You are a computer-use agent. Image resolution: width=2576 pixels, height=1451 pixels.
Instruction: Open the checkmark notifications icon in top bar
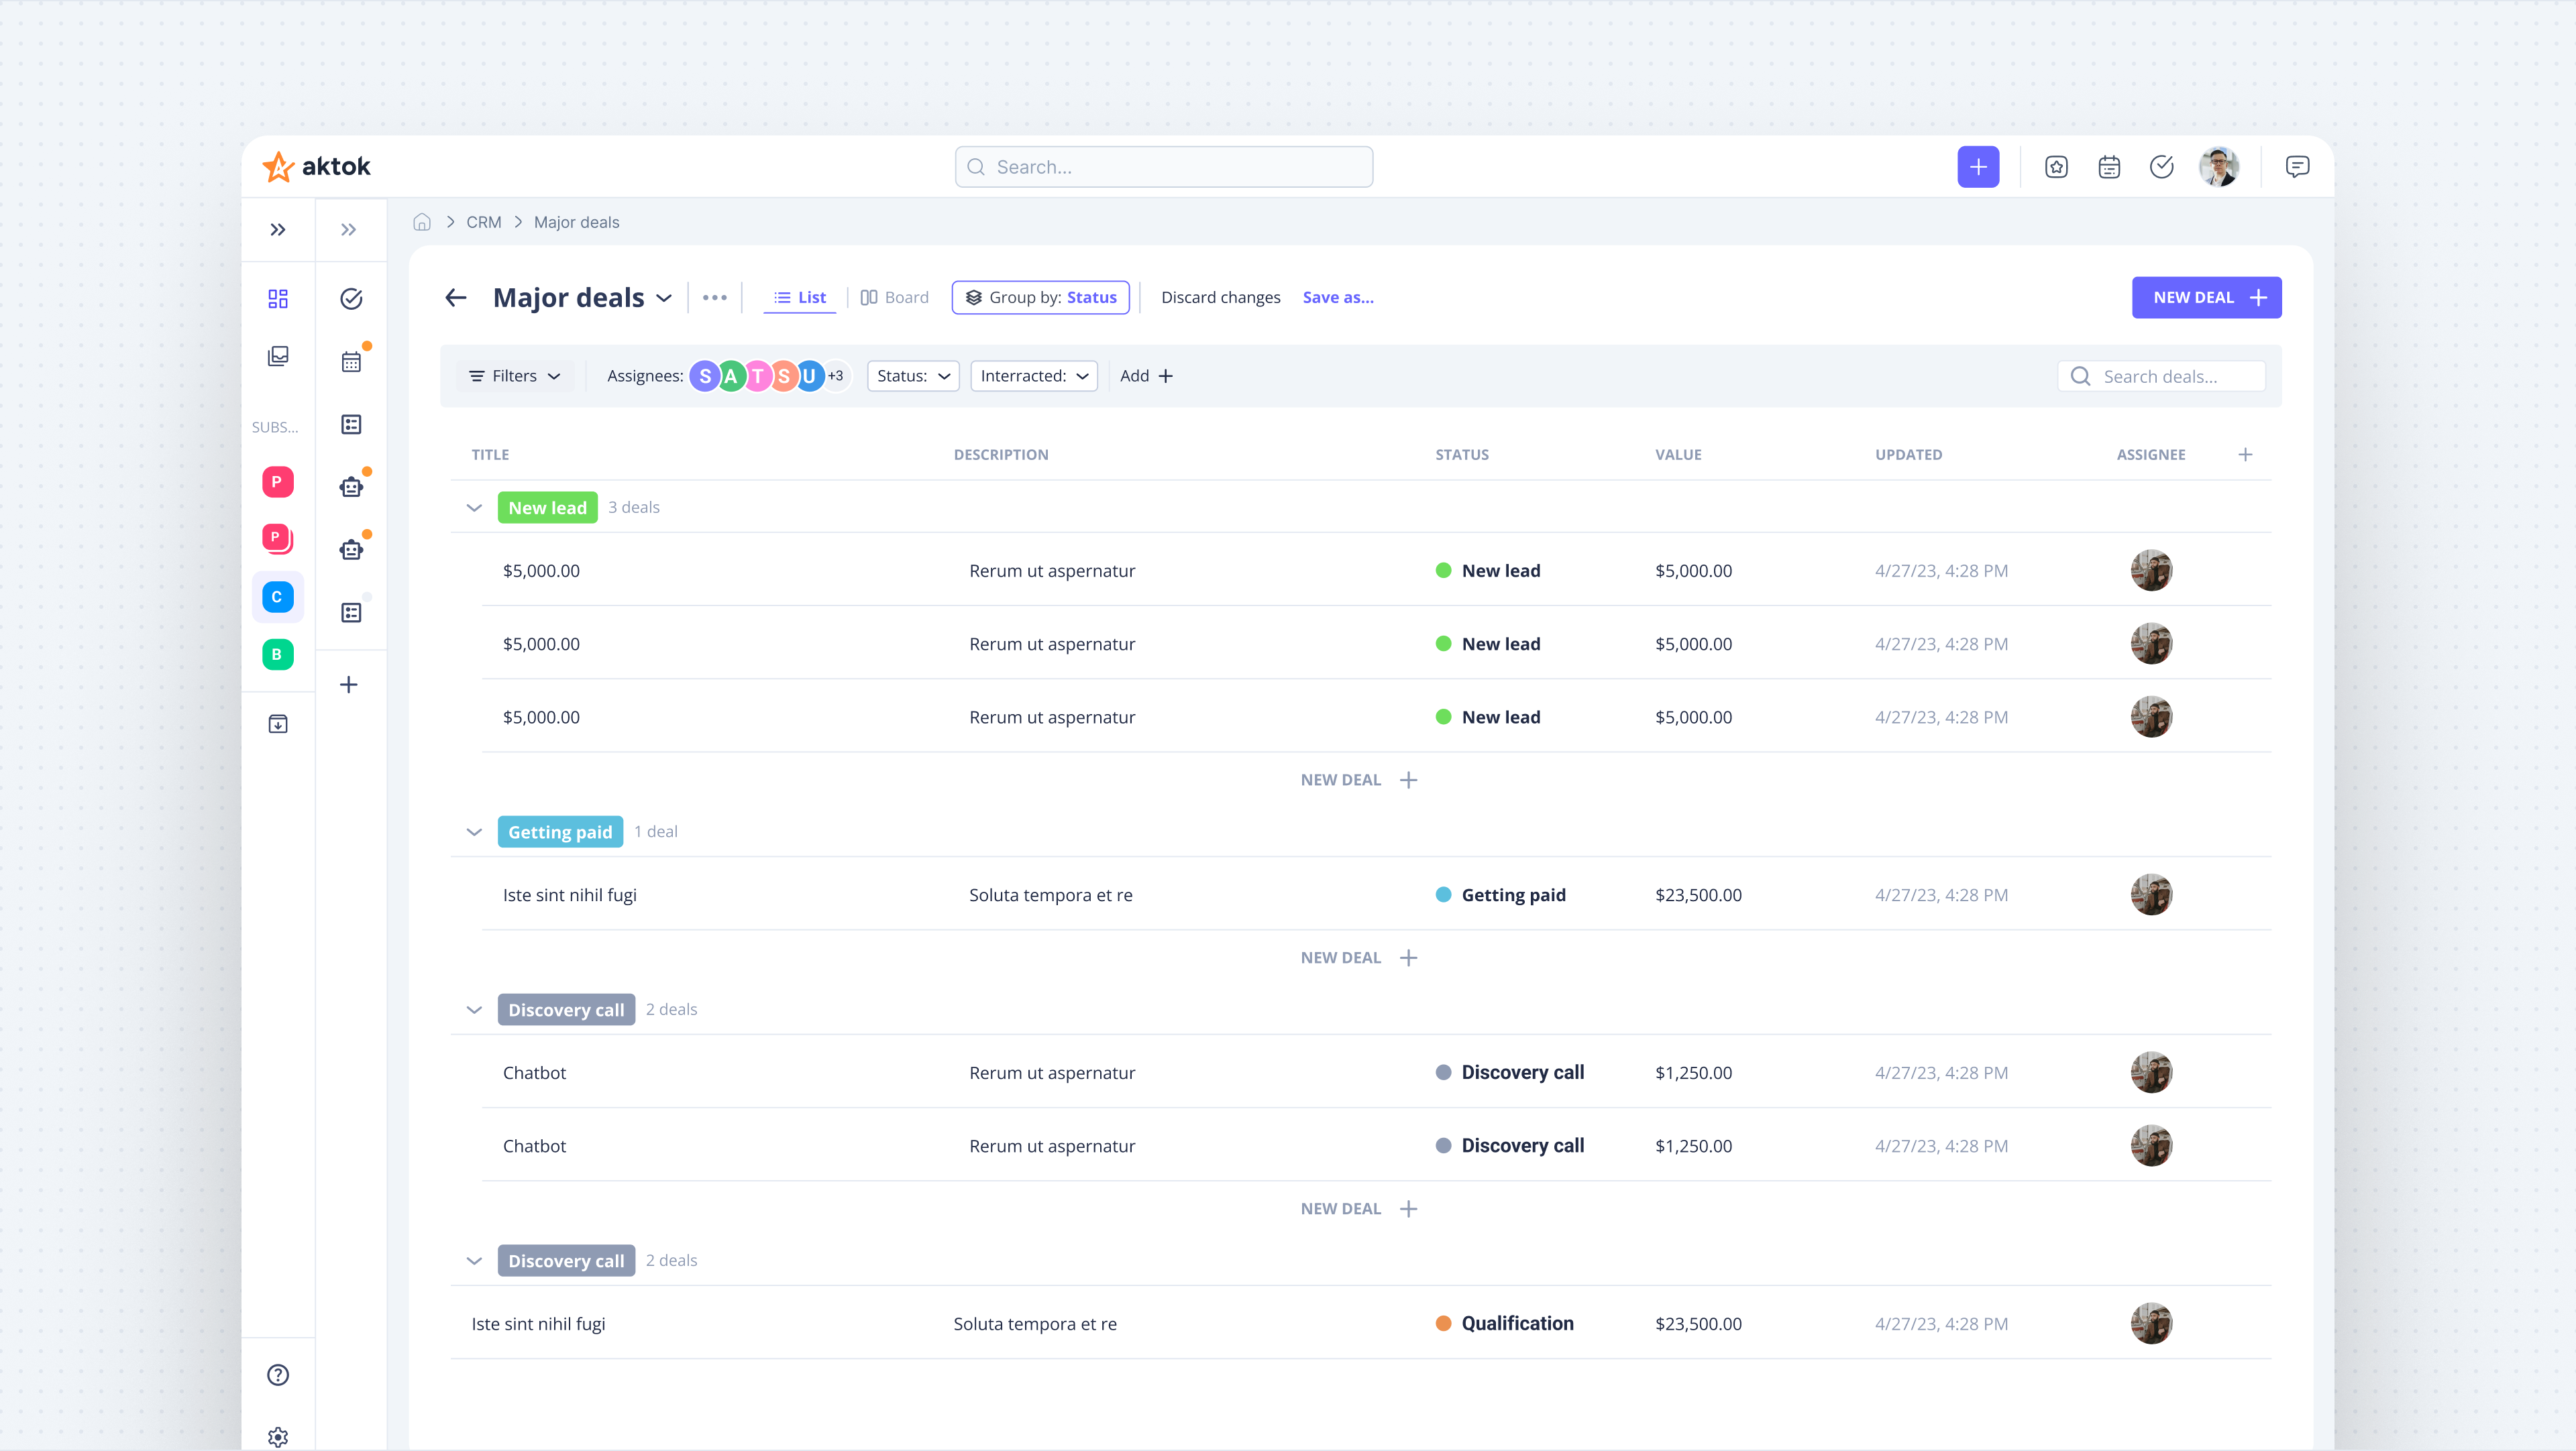[2161, 166]
